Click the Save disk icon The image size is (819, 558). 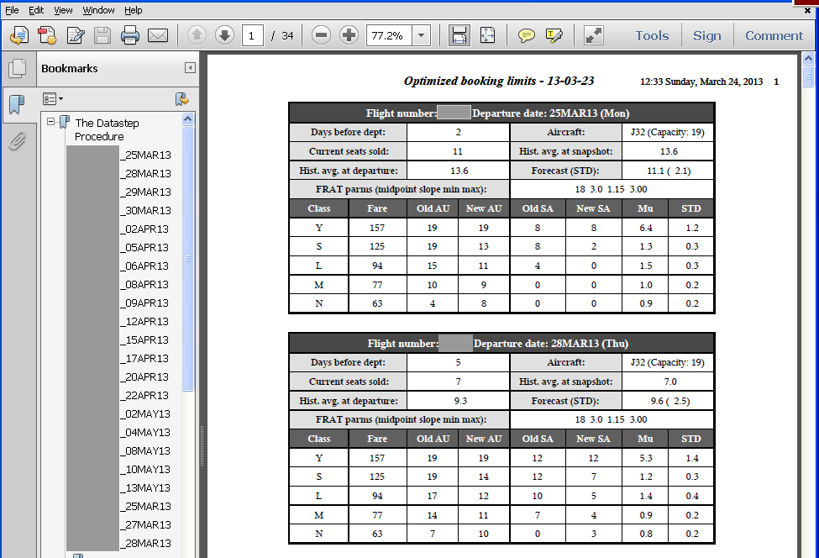point(102,35)
